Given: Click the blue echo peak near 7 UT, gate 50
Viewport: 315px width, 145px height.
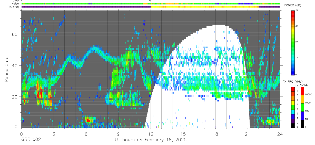Looking at the screenshot, I should [95, 48].
